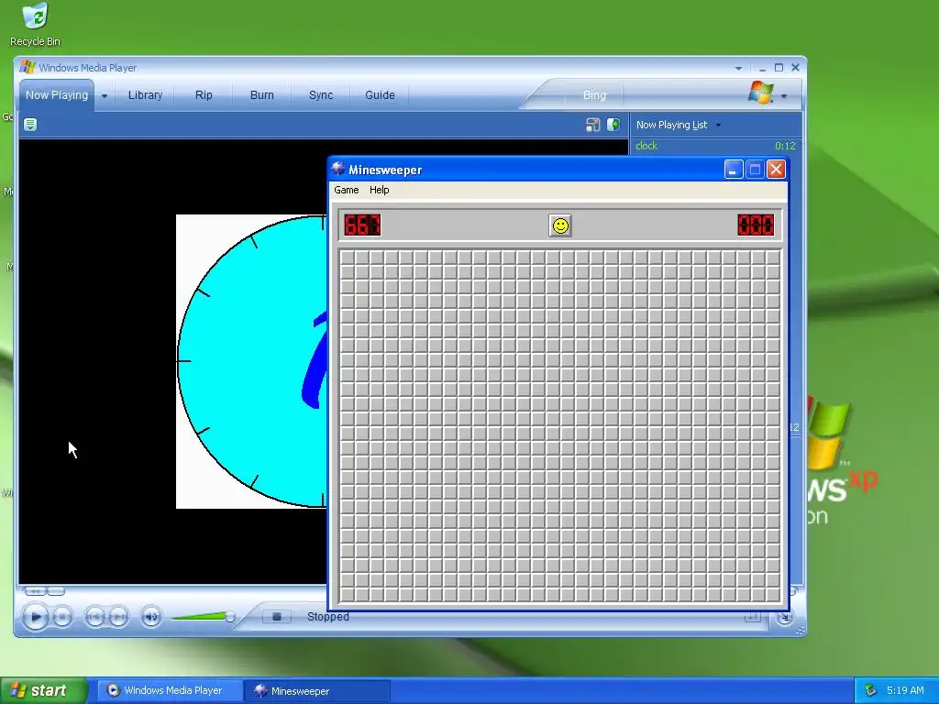Image resolution: width=939 pixels, height=704 pixels.
Task: Expand the Now Playing tab dropdown arrow
Action: tap(105, 95)
